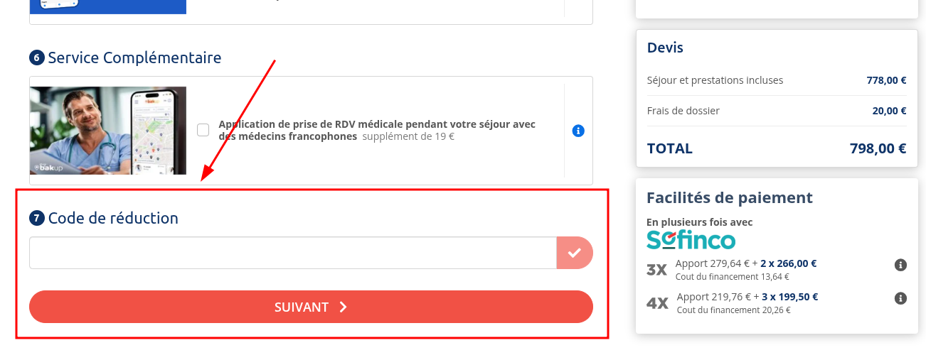This screenshot has height=355, width=926.
Task: Validate the discount code with the checkmark button
Action: point(575,253)
